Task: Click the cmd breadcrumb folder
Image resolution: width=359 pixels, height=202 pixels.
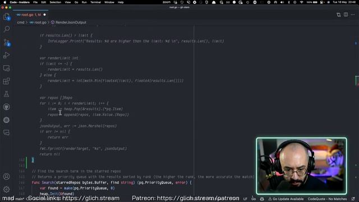Action: 21,22
